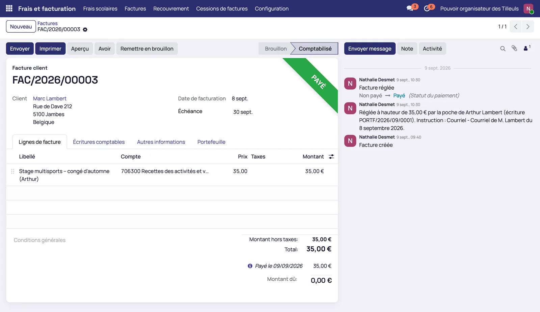Click account 706300 Recettes des activités cell
Image resolution: width=540 pixels, height=312 pixels.
pos(165,171)
